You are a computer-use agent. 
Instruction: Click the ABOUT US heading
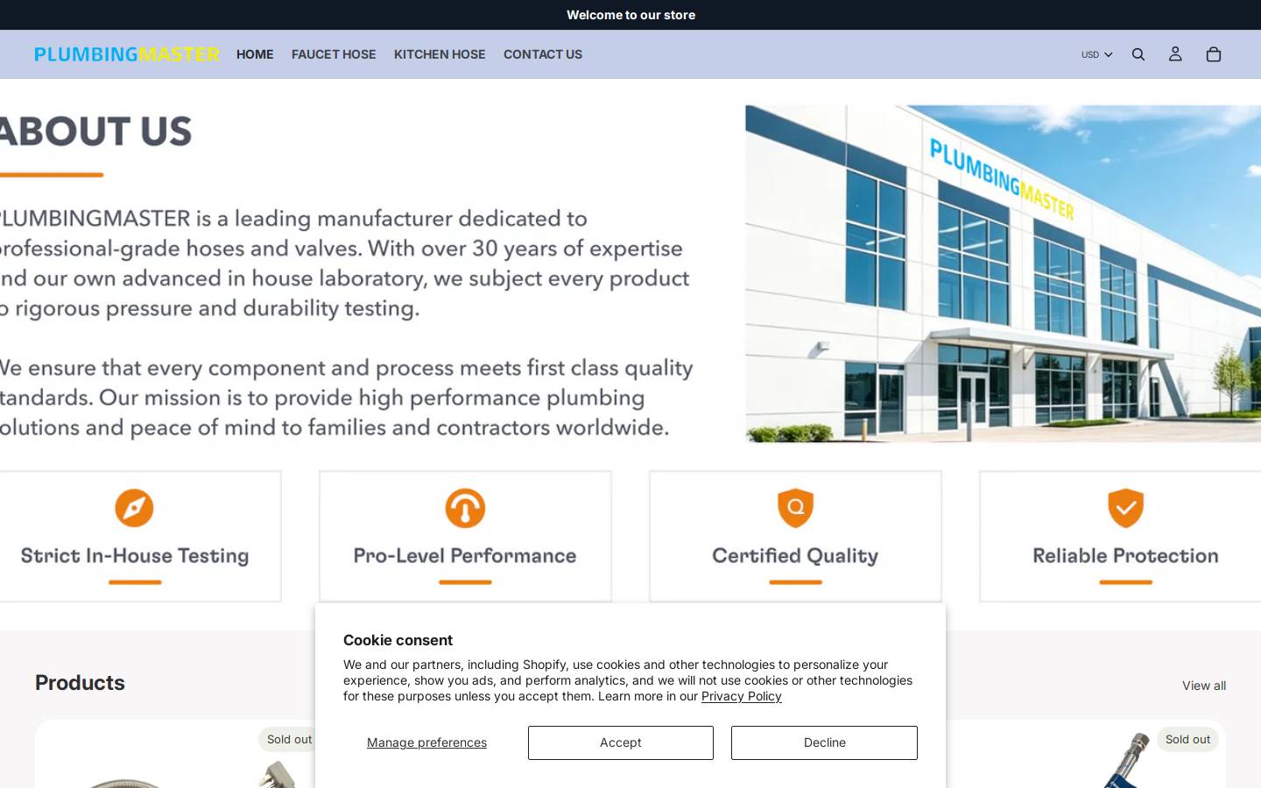pyautogui.click(x=95, y=131)
